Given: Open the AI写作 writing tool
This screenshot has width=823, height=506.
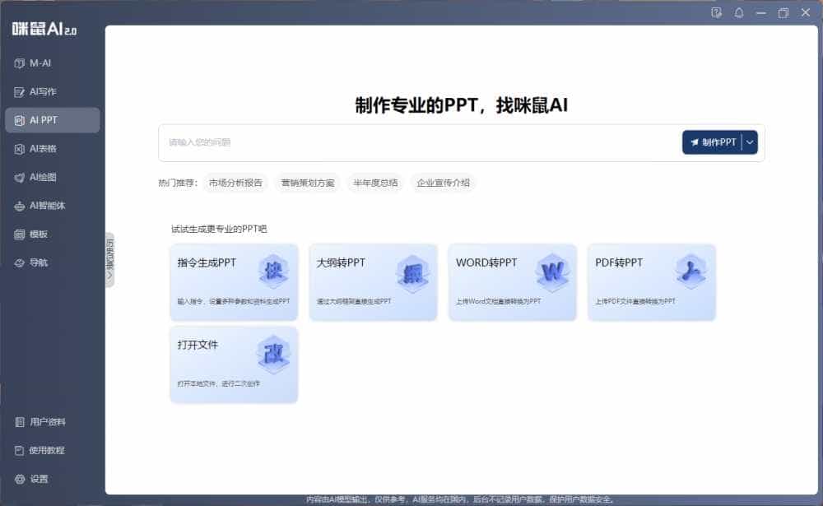Looking at the screenshot, I should coord(41,91).
